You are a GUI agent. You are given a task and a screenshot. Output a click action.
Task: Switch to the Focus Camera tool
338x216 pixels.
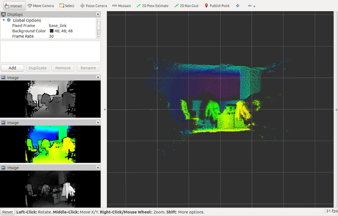pos(94,6)
